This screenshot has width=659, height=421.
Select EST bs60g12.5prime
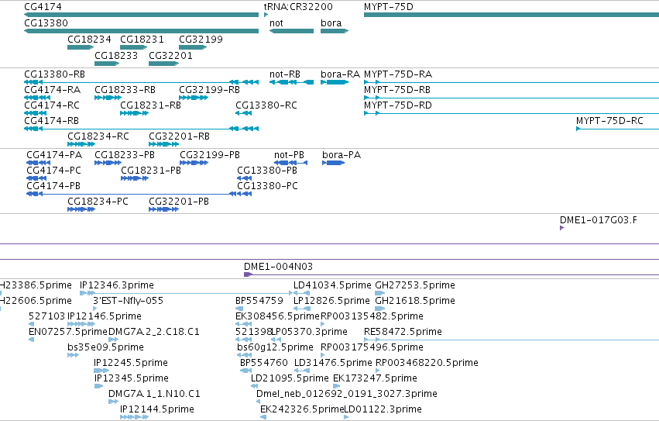tap(245, 355)
